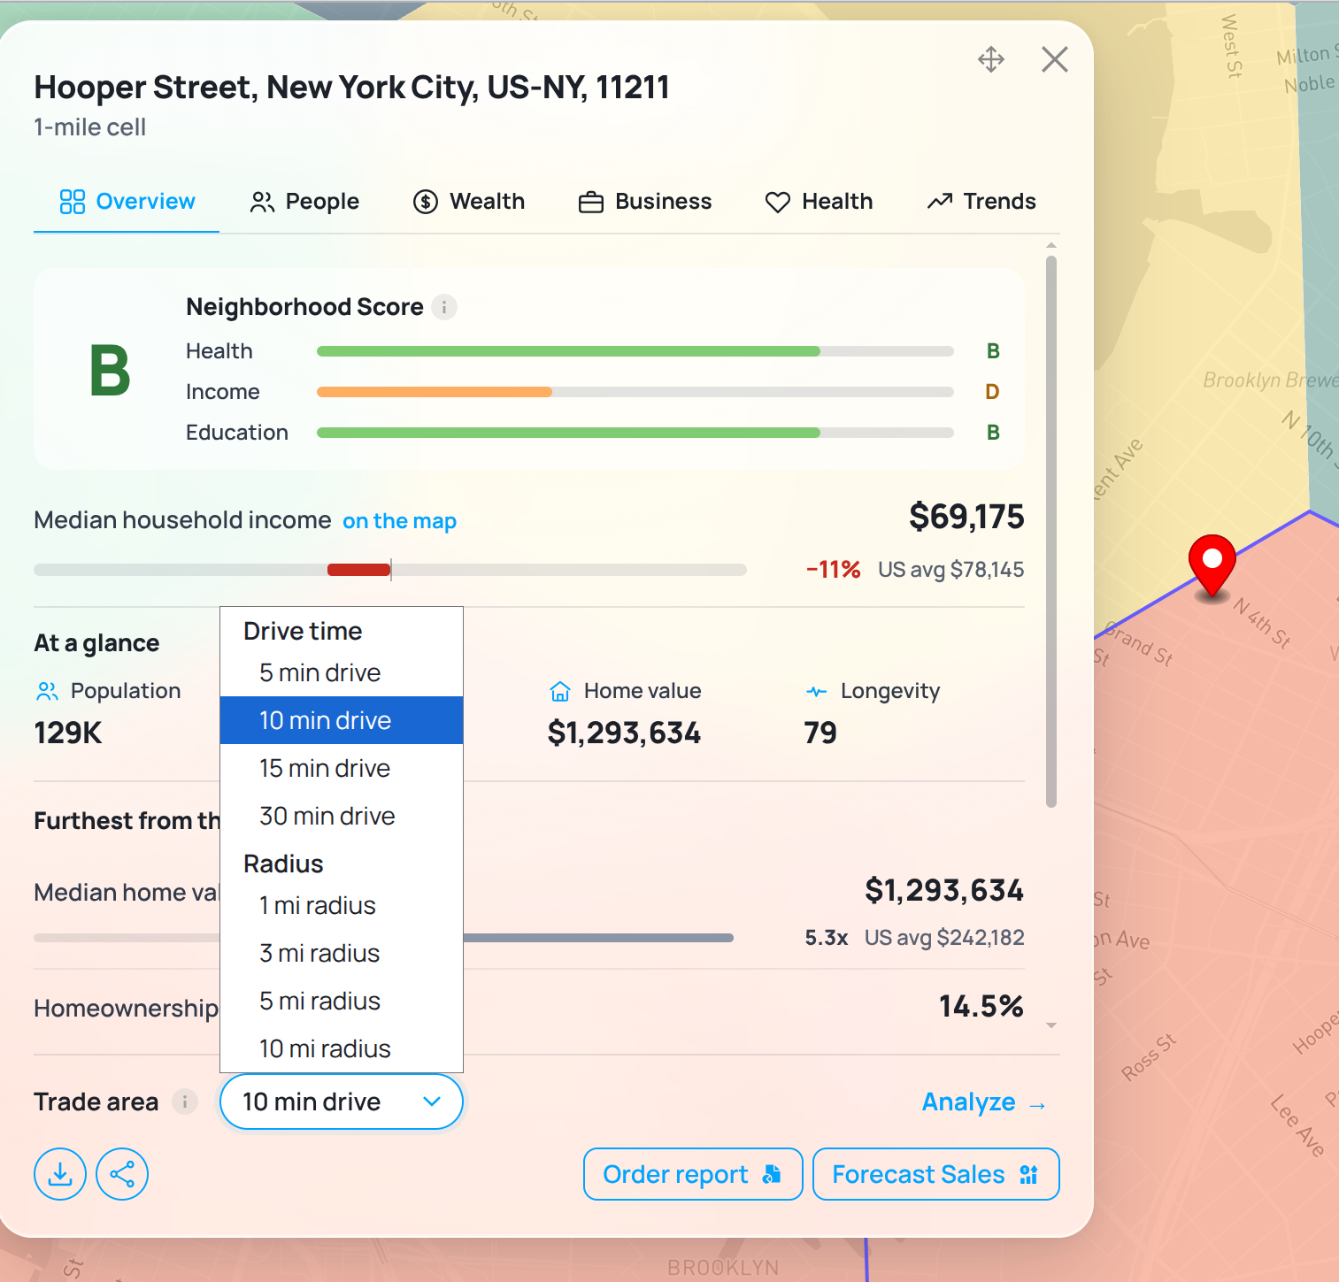
Task: Select 15 min drive option
Action: click(x=342, y=768)
